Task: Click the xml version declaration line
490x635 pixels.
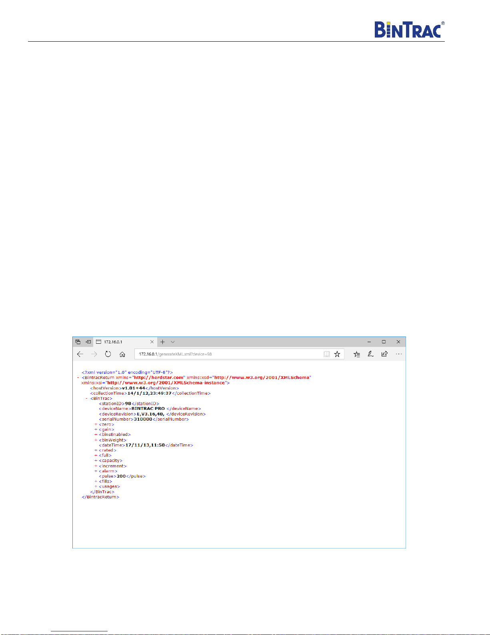Action: coord(127,373)
